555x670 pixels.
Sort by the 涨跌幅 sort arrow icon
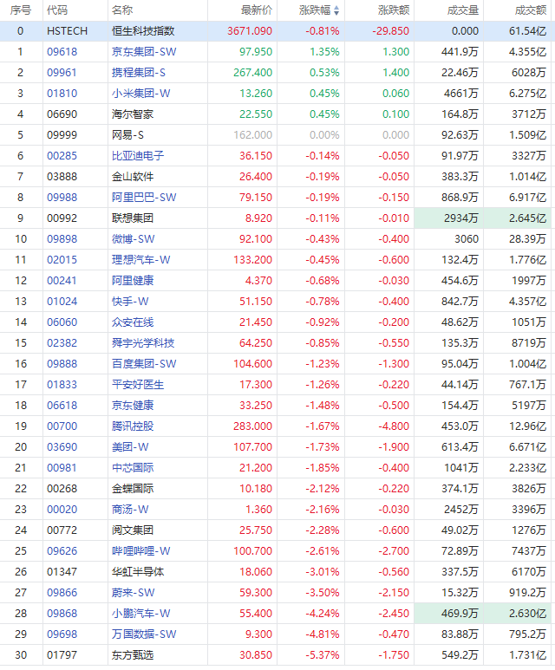[x=336, y=10]
